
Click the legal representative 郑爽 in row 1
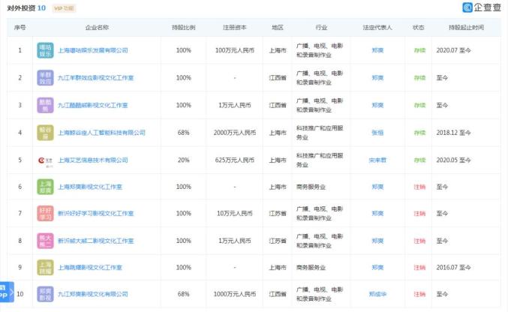coord(377,50)
